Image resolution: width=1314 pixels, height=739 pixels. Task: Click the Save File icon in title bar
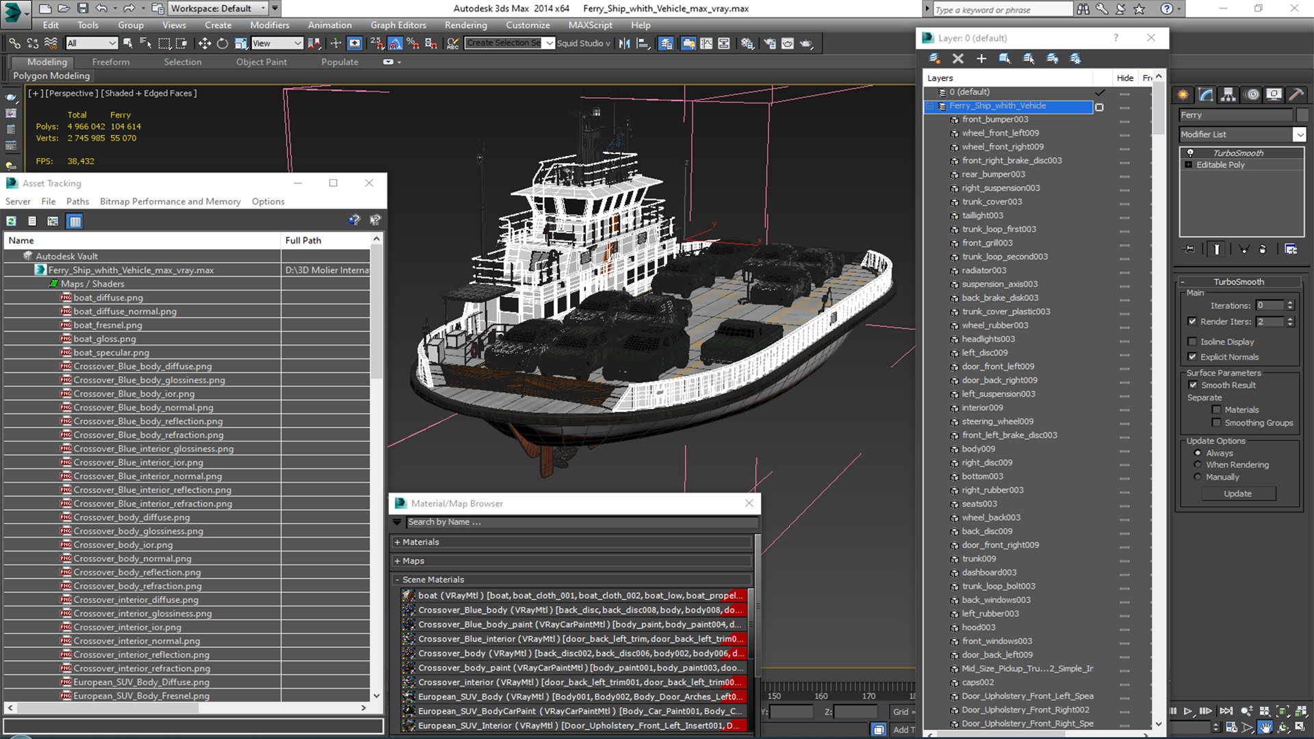coord(83,8)
